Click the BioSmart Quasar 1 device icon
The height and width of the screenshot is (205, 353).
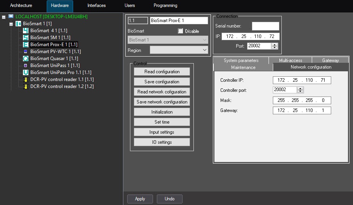[26, 59]
